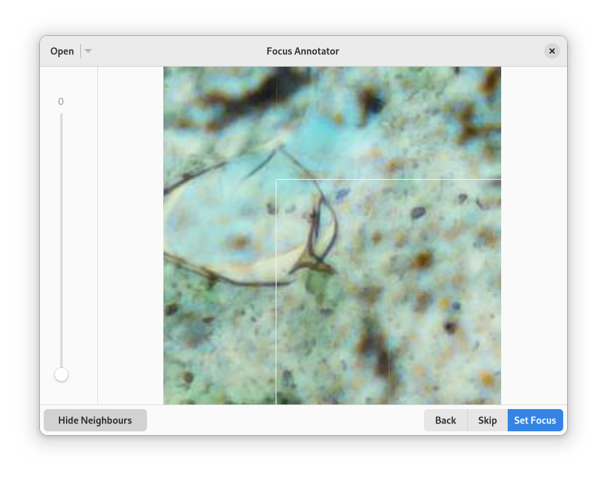Click the Focus Annotator title text

(303, 51)
